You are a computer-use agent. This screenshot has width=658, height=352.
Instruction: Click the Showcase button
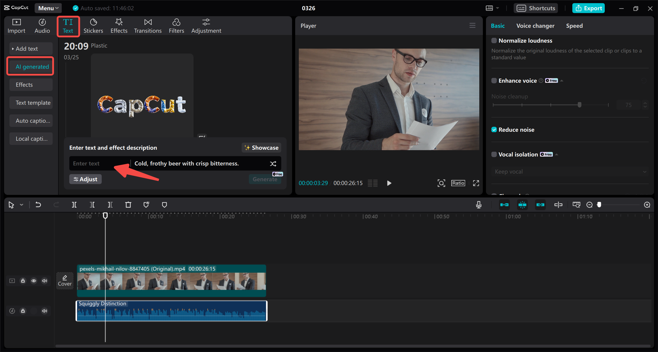pos(261,148)
